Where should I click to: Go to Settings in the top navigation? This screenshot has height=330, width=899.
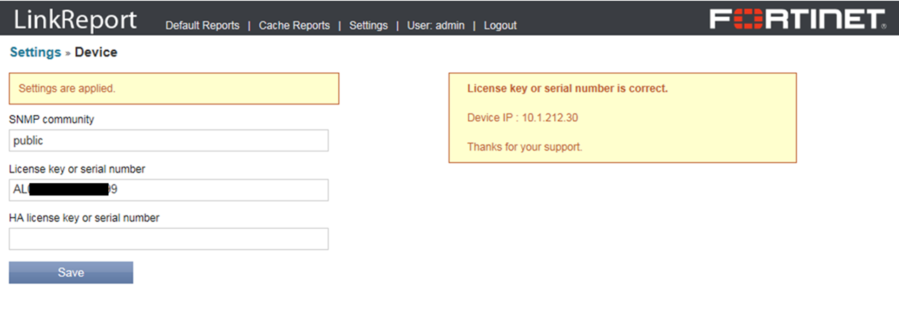pyautogui.click(x=368, y=25)
